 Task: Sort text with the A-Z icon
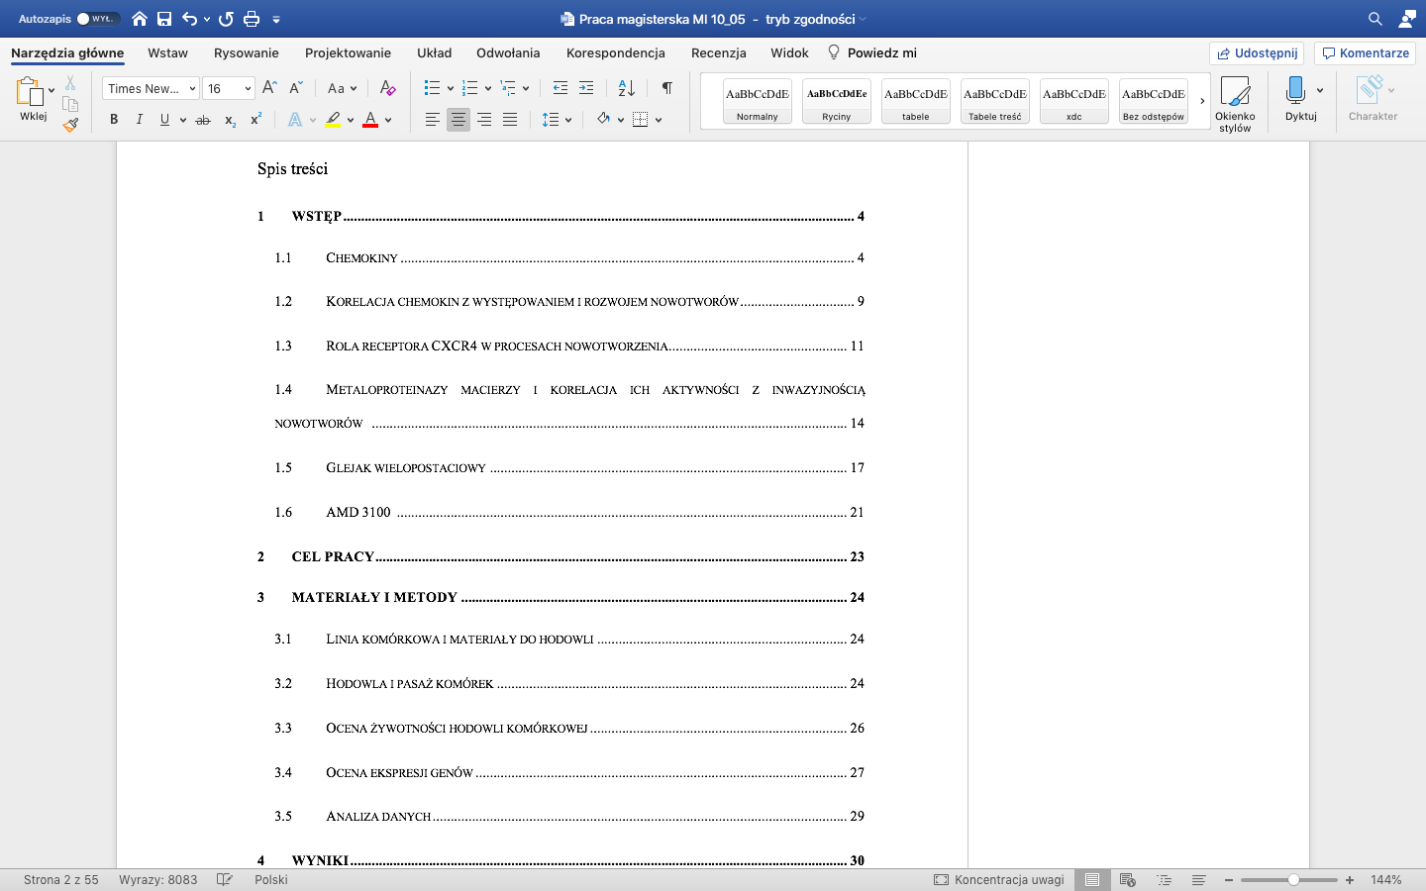pos(627,88)
